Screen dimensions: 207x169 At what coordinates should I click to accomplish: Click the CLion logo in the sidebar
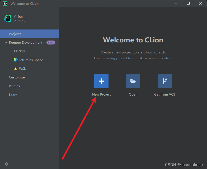coord(8,18)
